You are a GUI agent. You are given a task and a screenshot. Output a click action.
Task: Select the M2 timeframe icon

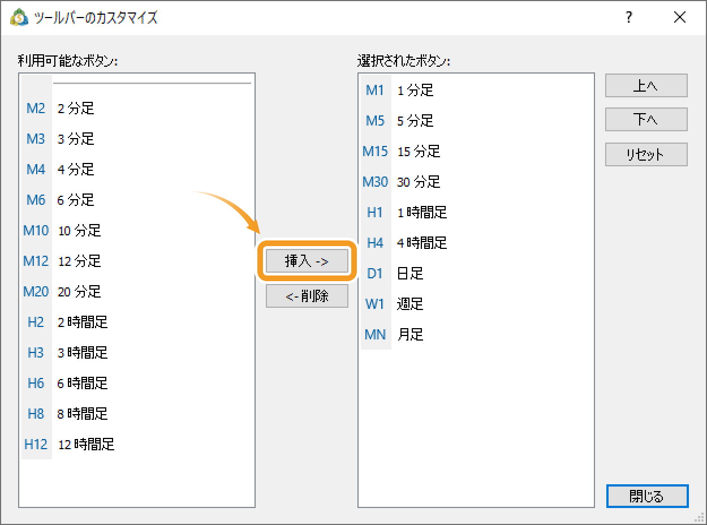(x=36, y=109)
